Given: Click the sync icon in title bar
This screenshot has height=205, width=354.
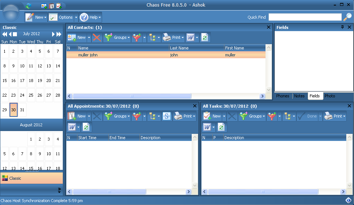Looking at the screenshot, I should [28, 6].
